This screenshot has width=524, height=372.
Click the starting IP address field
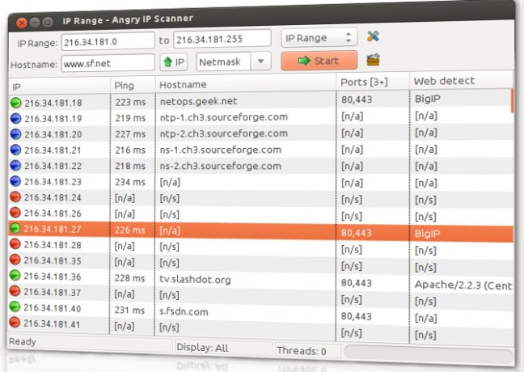[107, 39]
